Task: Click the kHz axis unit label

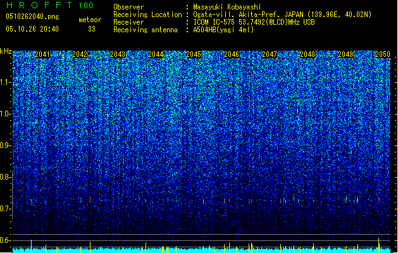Action: coord(6,51)
